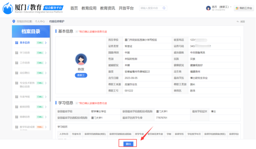
Task: Click the Xiamen i Education logo
Action: tap(32, 8)
